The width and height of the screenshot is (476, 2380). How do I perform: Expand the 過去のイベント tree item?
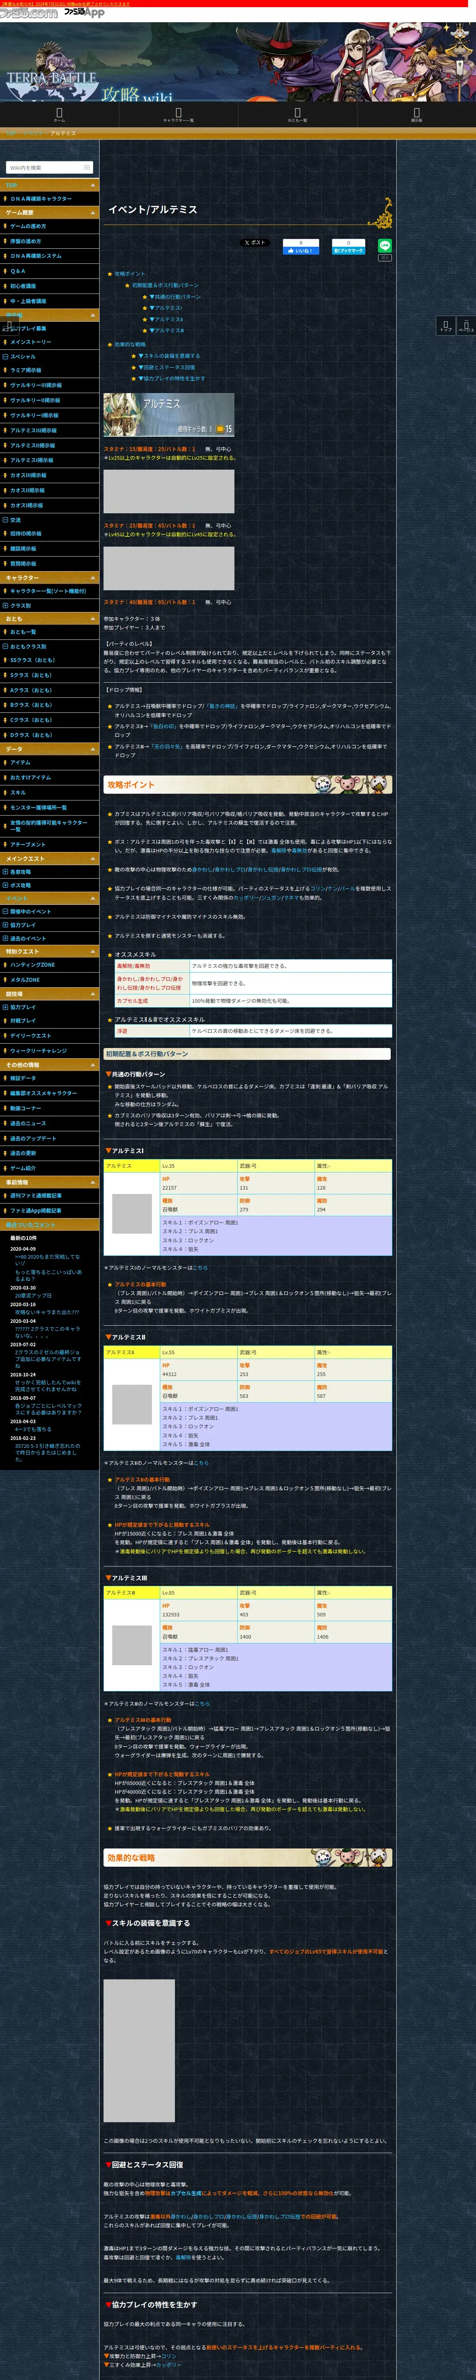tap(6, 938)
